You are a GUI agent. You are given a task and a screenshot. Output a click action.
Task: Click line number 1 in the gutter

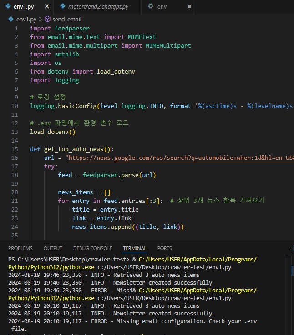click(16, 29)
